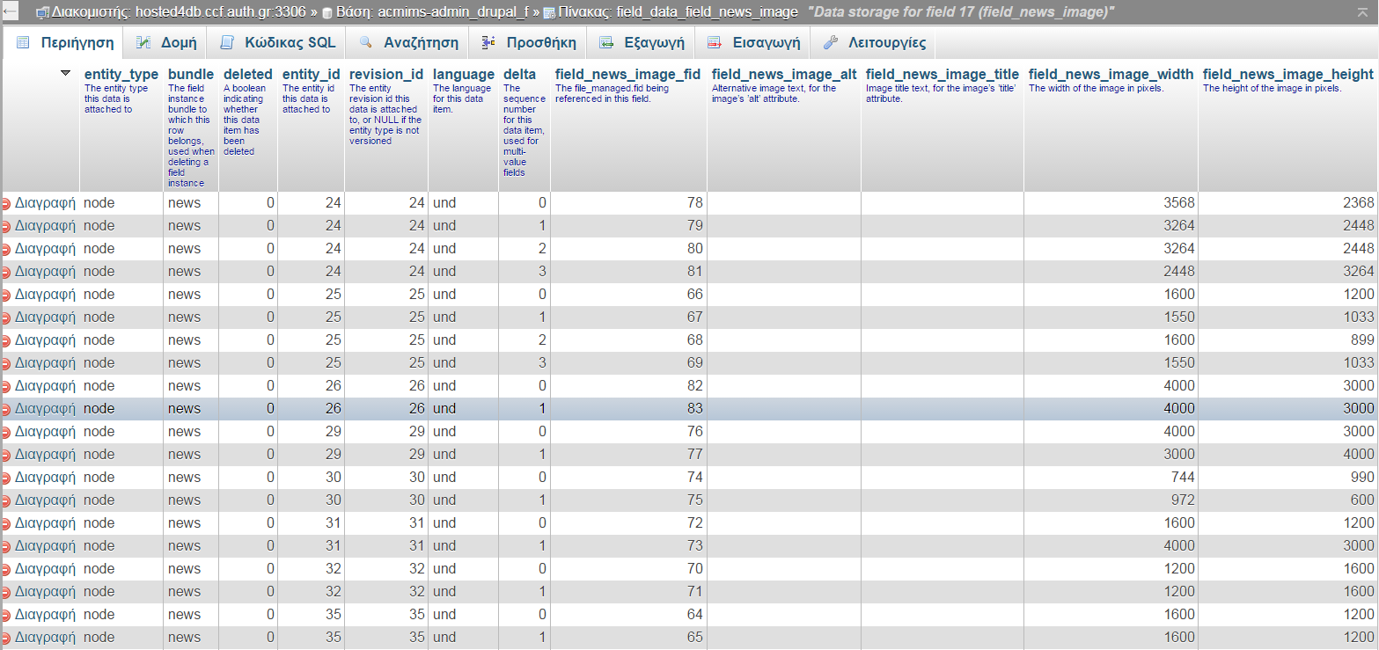Click the red delete icon for fid 65 row
The image size is (1379, 650).
click(6, 638)
